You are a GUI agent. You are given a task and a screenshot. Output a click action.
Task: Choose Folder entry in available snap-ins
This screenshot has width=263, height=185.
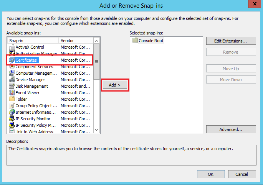coord(21,99)
